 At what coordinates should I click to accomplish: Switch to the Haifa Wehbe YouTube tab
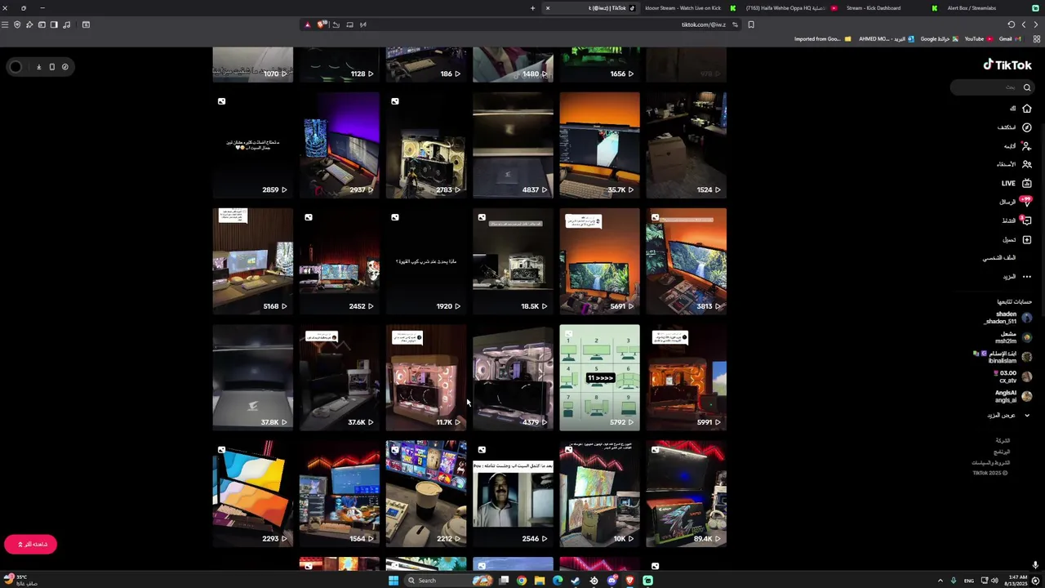point(790,8)
